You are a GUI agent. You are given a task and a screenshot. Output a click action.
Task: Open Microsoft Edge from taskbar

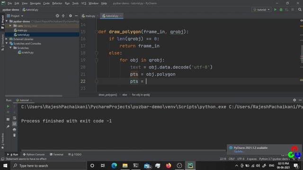click(114, 166)
